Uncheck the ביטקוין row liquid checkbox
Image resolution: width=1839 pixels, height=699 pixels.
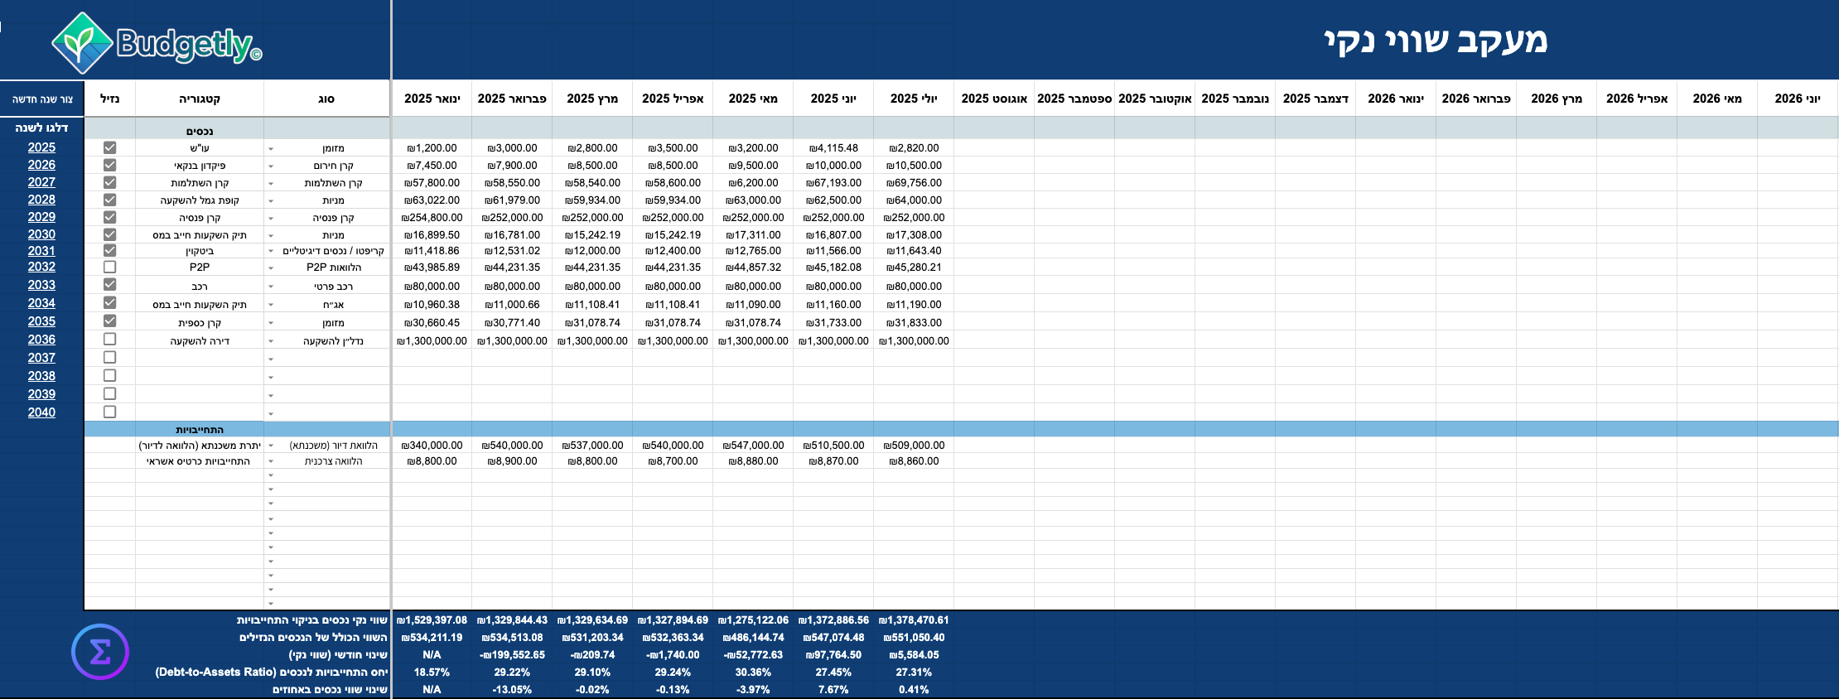109,251
